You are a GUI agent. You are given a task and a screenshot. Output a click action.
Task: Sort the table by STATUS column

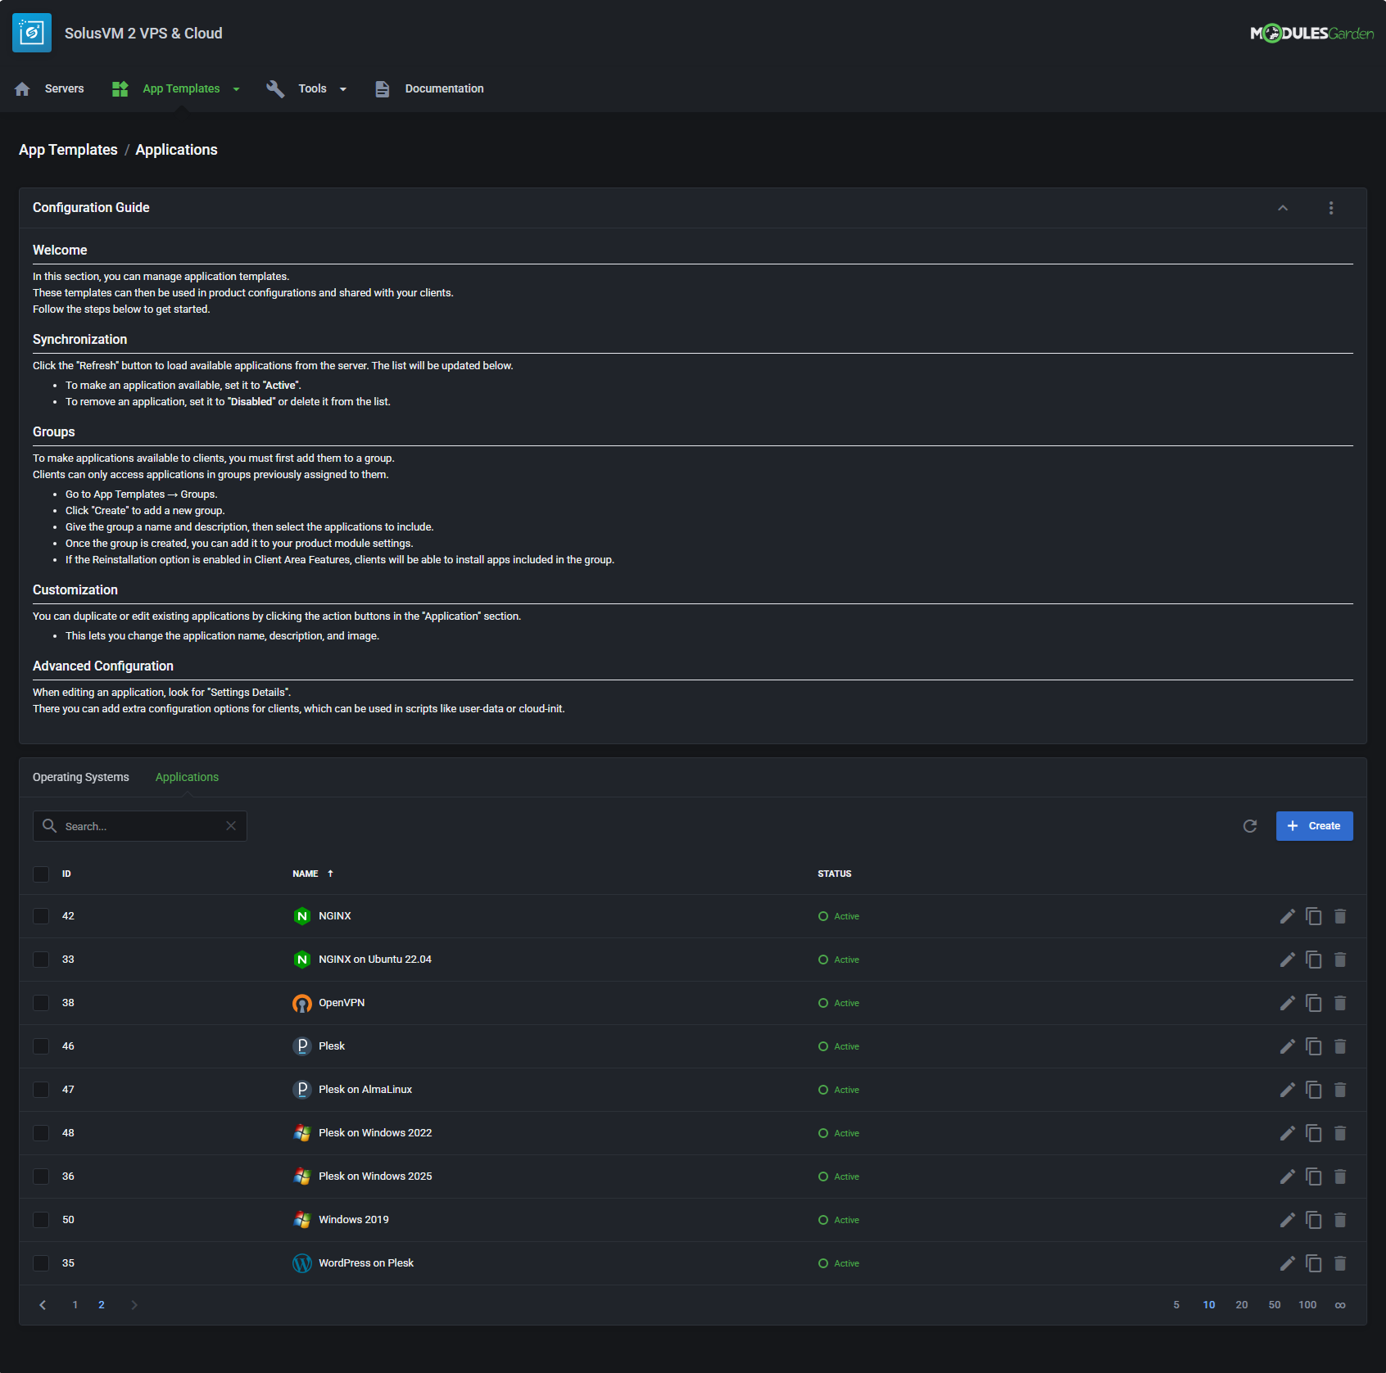pyautogui.click(x=834, y=874)
